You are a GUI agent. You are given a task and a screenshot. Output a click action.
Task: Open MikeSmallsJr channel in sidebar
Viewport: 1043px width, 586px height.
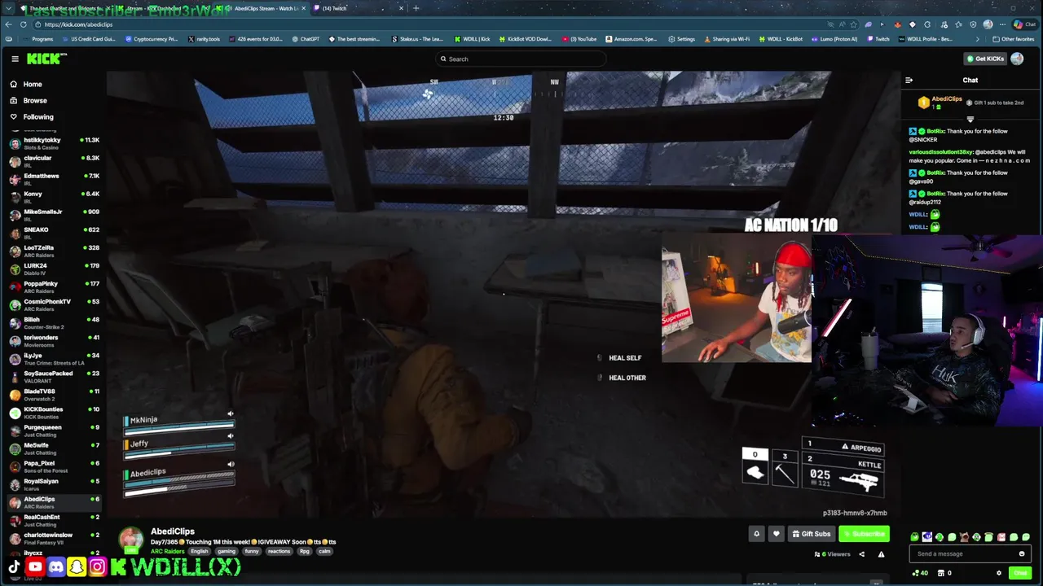click(x=54, y=215)
